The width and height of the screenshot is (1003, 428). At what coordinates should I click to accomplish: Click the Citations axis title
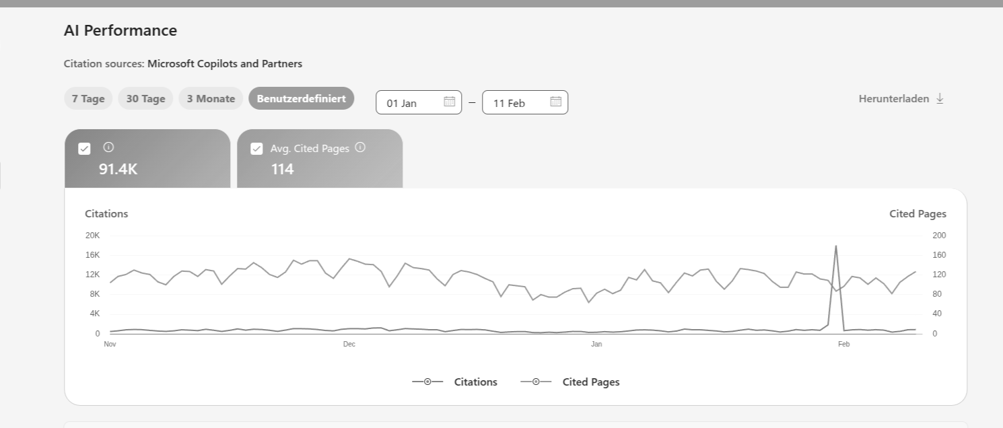pyautogui.click(x=106, y=214)
